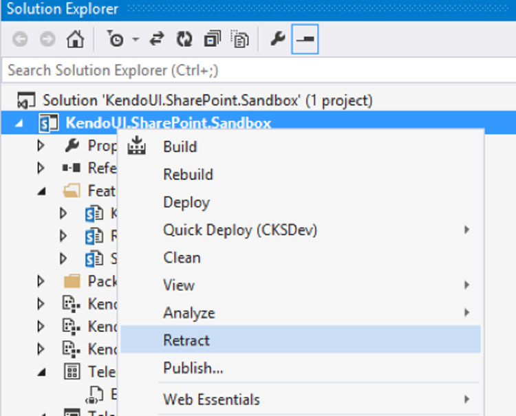This screenshot has width=516, height=416.
Task: Open the Analyze submenu
Action: click(x=301, y=313)
